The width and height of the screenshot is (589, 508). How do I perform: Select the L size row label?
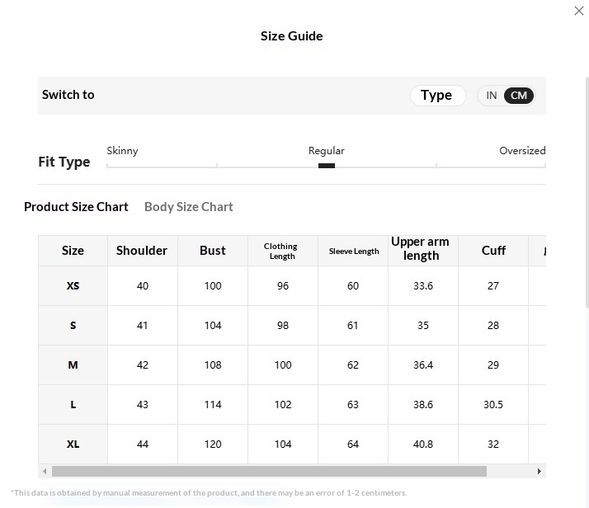73,405
